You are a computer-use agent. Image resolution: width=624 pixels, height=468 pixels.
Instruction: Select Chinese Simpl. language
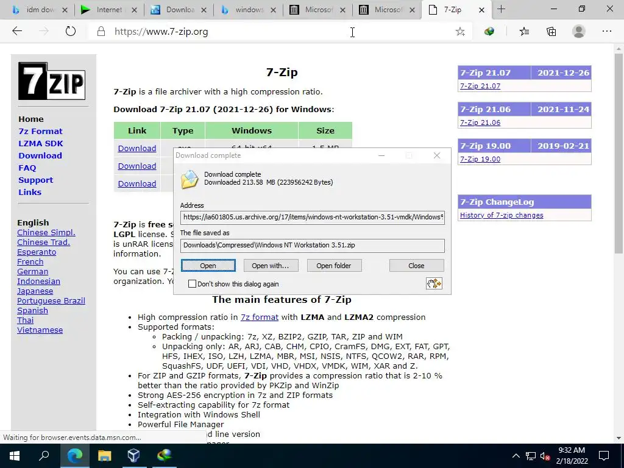(x=46, y=232)
